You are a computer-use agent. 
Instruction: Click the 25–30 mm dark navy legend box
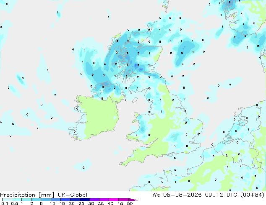(84, 200)
